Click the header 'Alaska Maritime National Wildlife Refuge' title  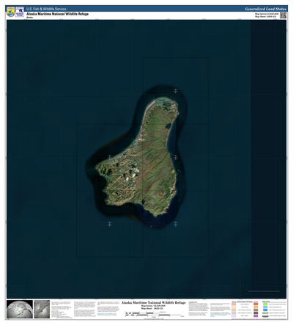[x=57, y=14]
